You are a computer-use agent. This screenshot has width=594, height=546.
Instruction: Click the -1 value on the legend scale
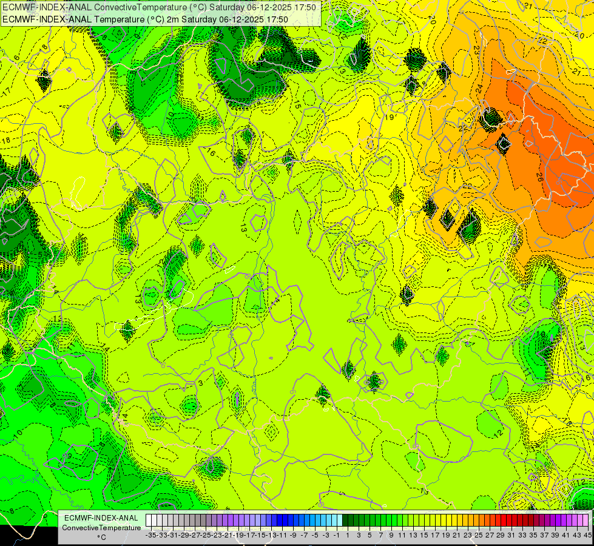[336, 535]
